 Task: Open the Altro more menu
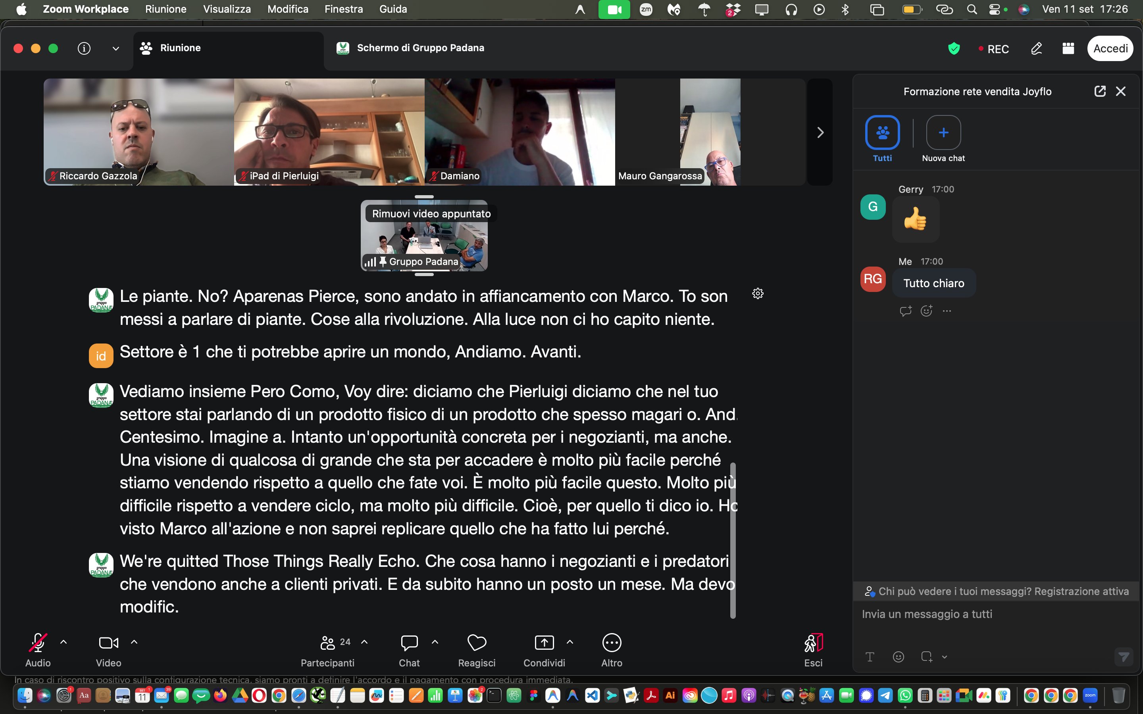click(x=612, y=650)
